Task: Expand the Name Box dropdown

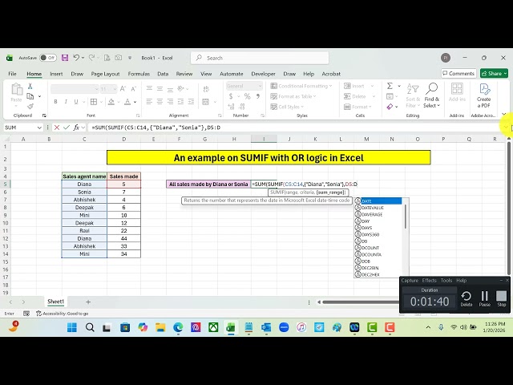Action: tap(39, 128)
